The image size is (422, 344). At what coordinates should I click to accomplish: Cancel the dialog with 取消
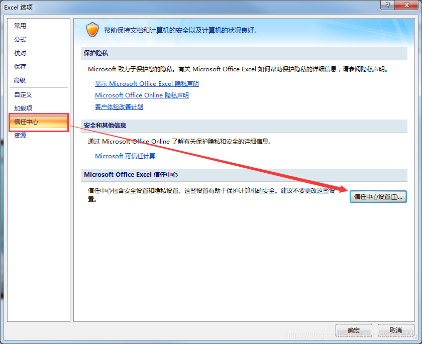point(396,330)
